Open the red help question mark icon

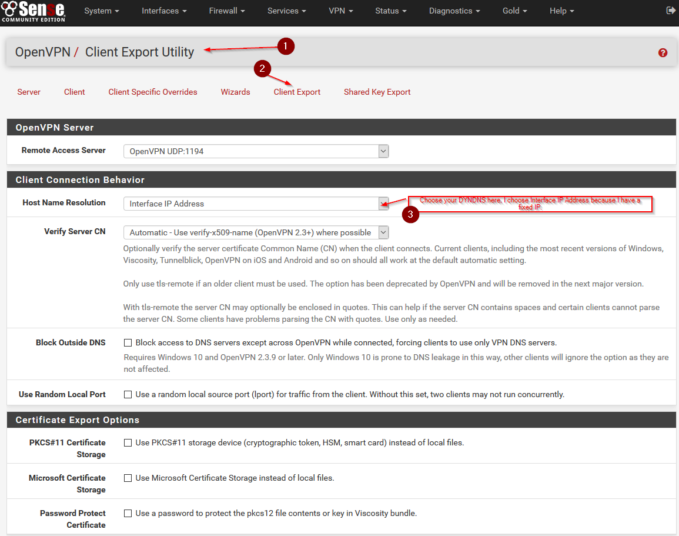(x=663, y=53)
